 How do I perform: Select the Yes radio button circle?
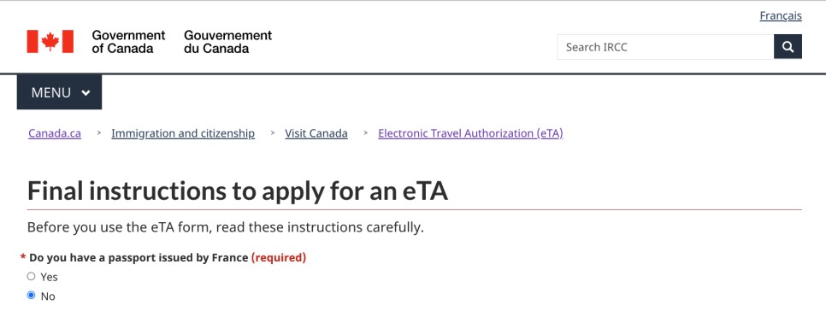[x=31, y=277]
